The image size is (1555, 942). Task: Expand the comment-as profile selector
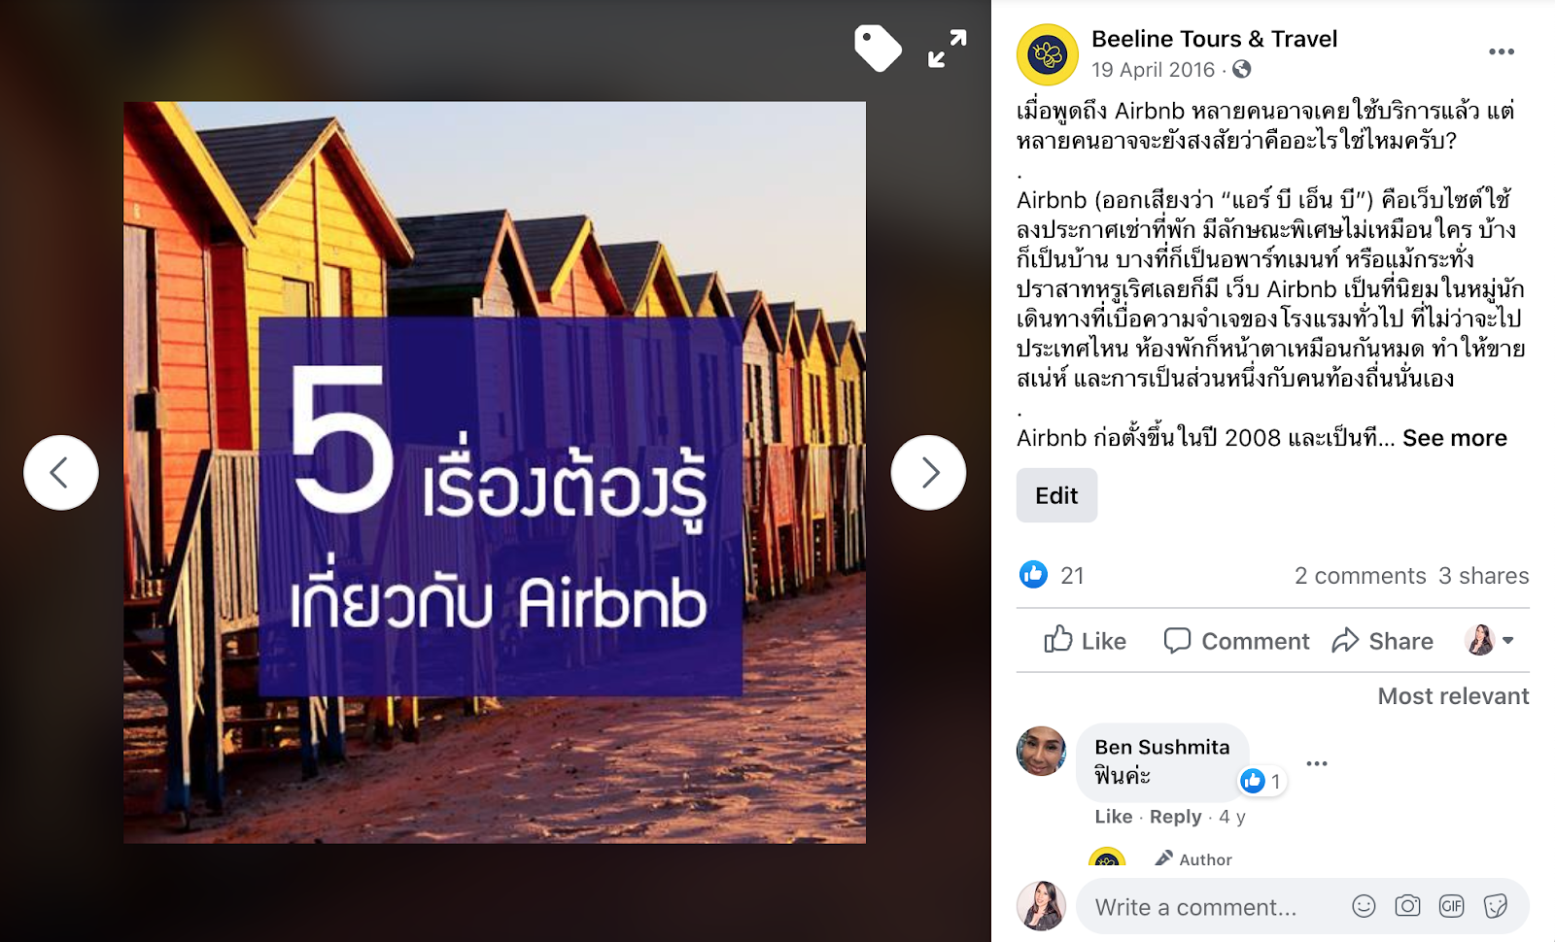click(1490, 641)
